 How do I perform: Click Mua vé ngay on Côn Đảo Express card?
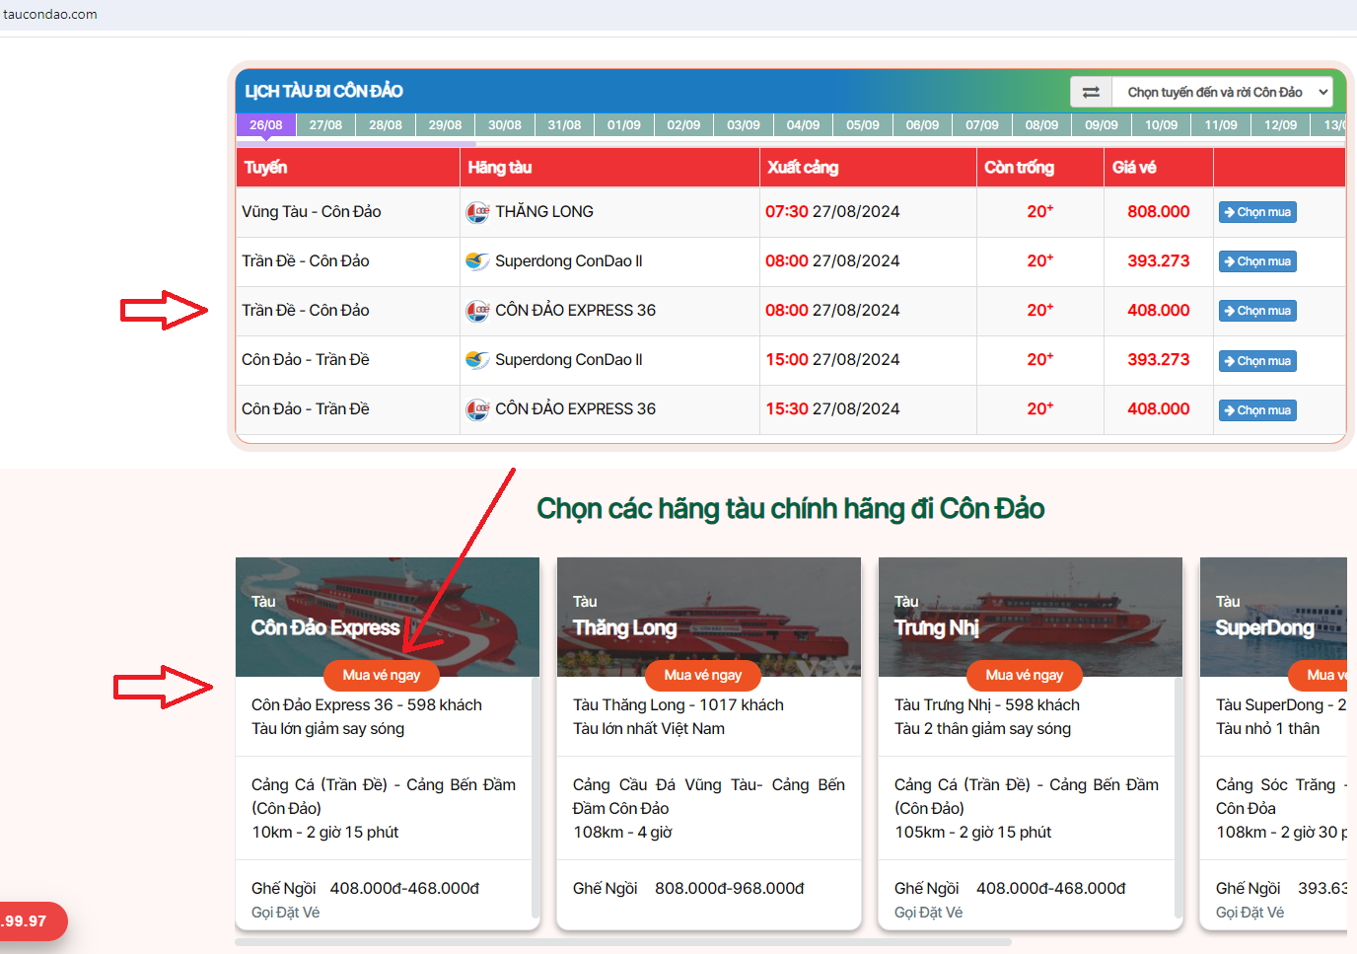click(382, 675)
